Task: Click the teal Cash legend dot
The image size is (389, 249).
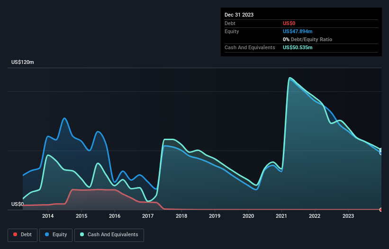Action: 82,234
